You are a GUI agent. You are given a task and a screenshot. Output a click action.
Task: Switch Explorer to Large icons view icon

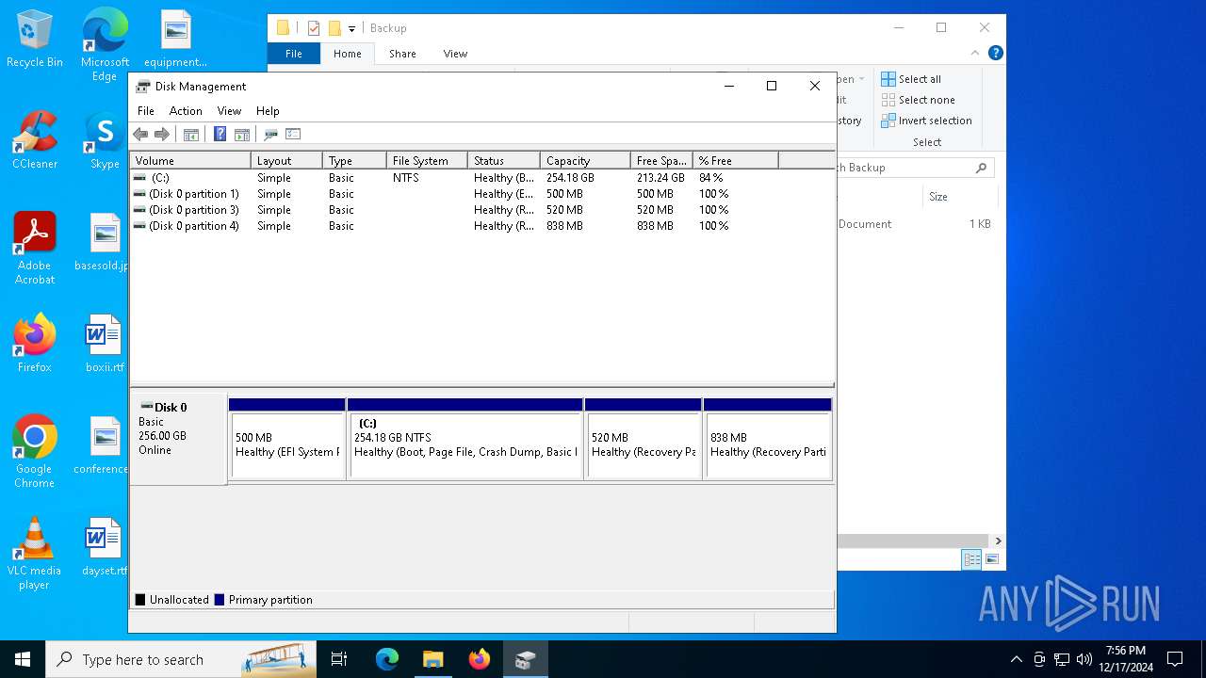click(x=991, y=559)
